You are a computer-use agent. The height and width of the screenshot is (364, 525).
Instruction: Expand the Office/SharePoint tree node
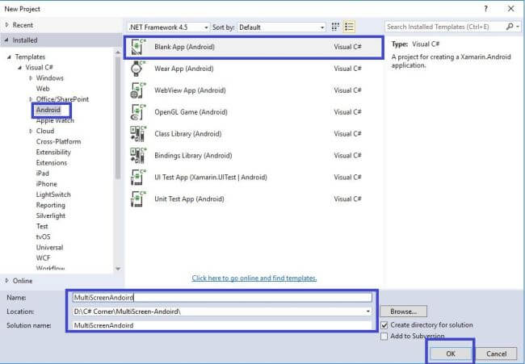click(x=31, y=99)
